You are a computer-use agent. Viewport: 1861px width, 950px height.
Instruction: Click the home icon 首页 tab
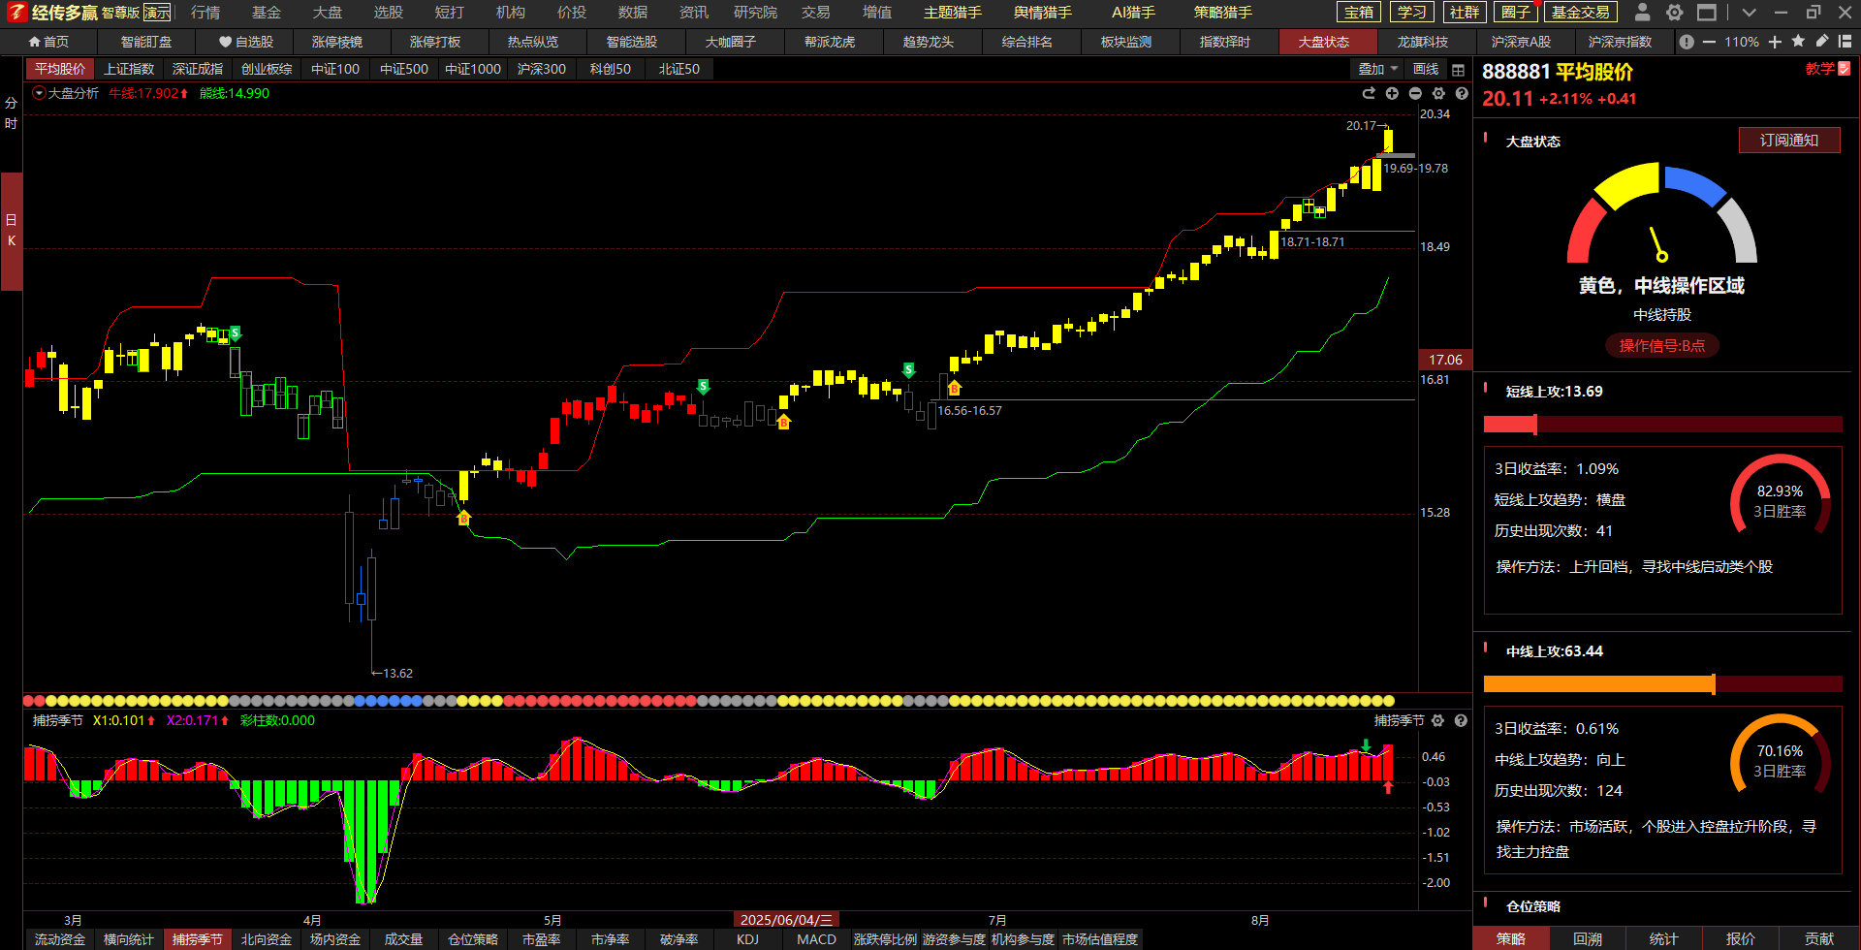click(48, 42)
